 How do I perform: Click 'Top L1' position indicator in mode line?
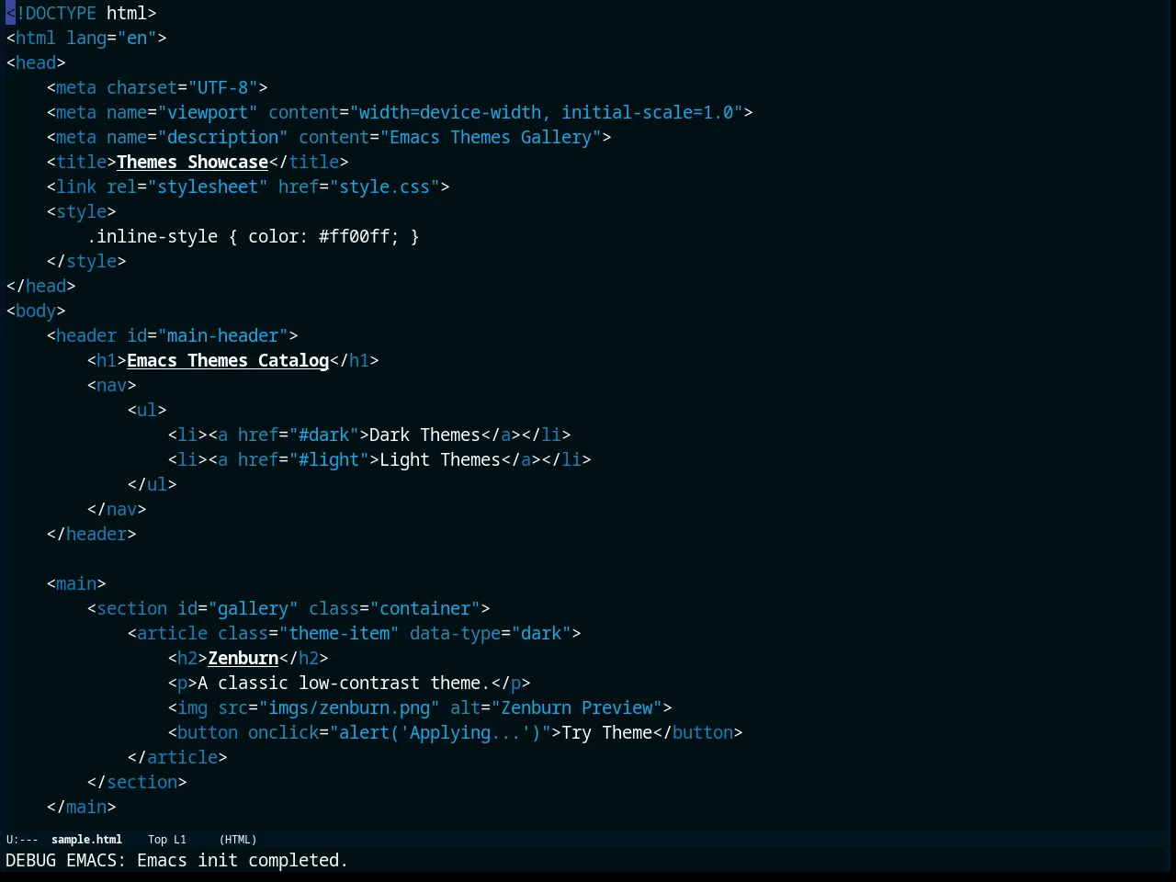coord(167,840)
